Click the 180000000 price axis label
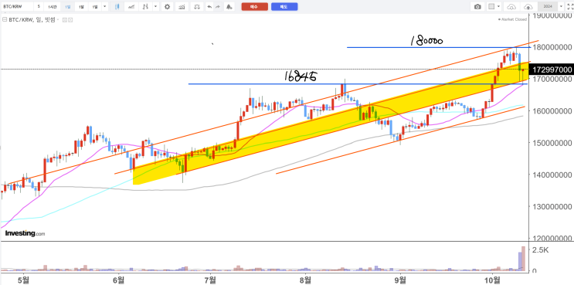574x285 pixels. tap(552, 47)
